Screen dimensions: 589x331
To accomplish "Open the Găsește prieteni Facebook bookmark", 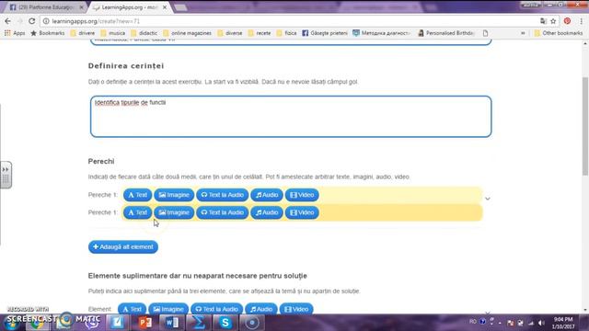I will pyautogui.click(x=325, y=33).
